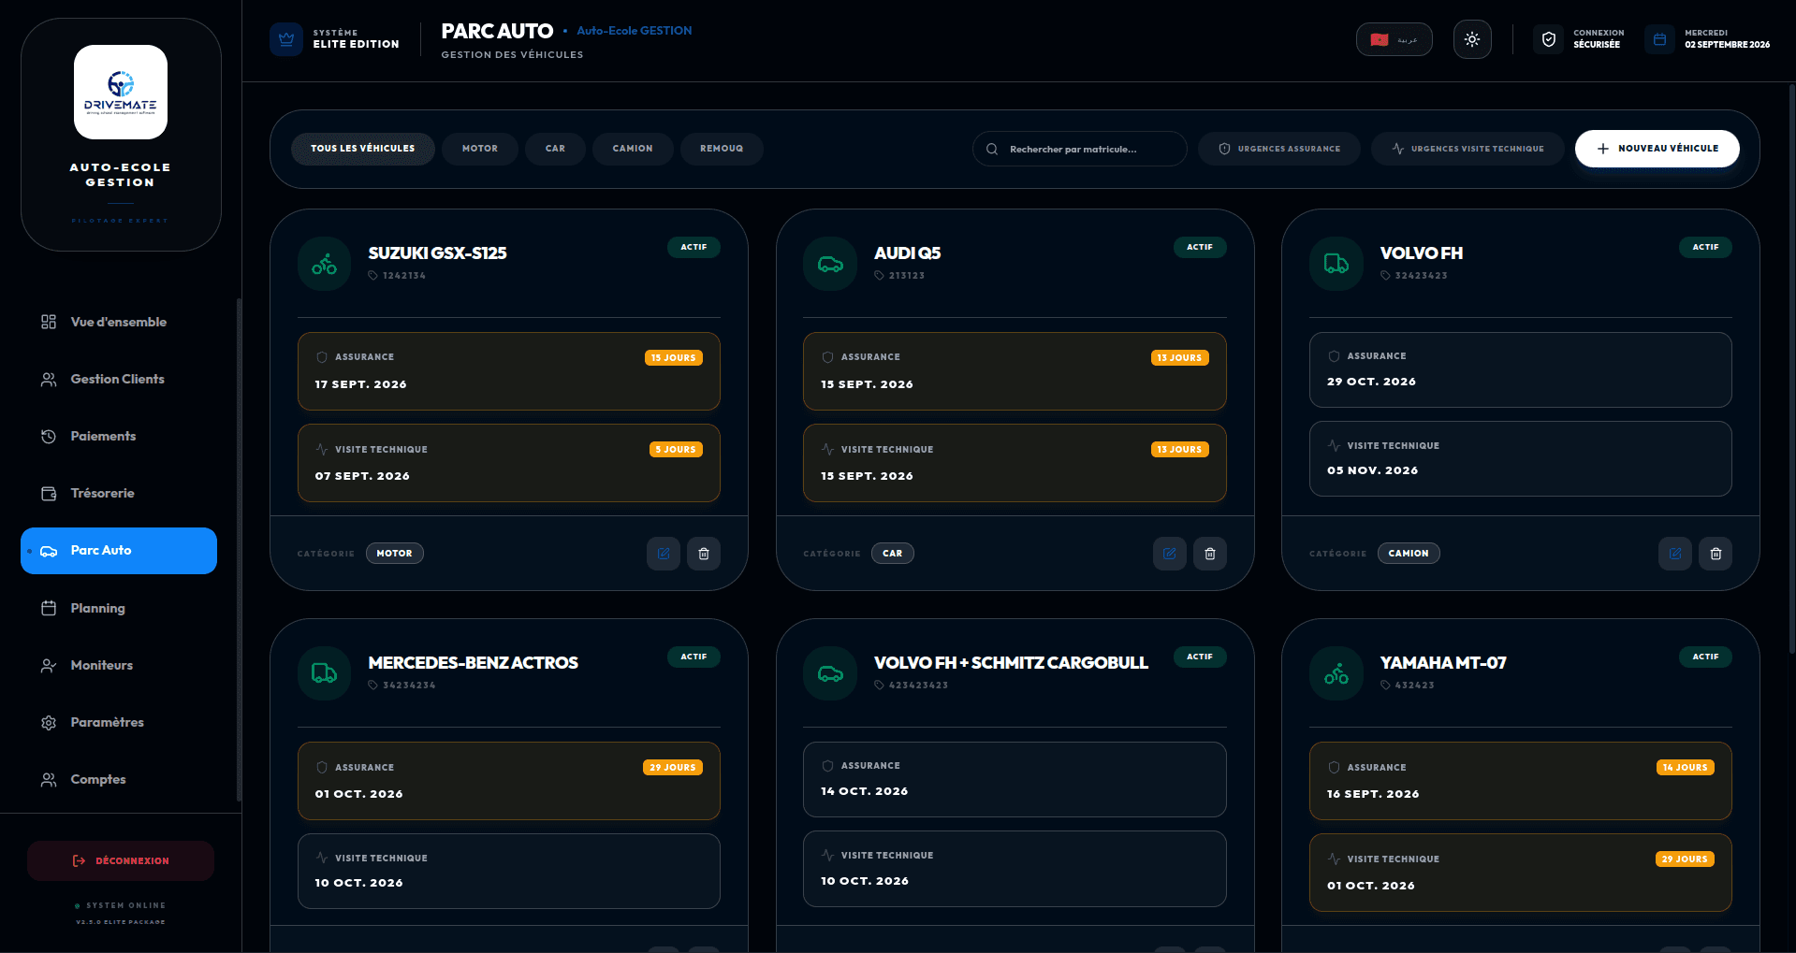Click the MOTOR category tag on Suzuki
The height and width of the screenshot is (953, 1796).
[395, 554]
